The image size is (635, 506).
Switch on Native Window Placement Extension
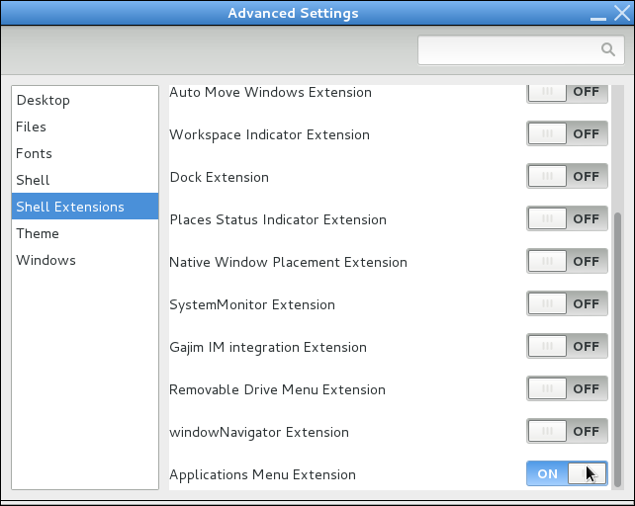(567, 261)
